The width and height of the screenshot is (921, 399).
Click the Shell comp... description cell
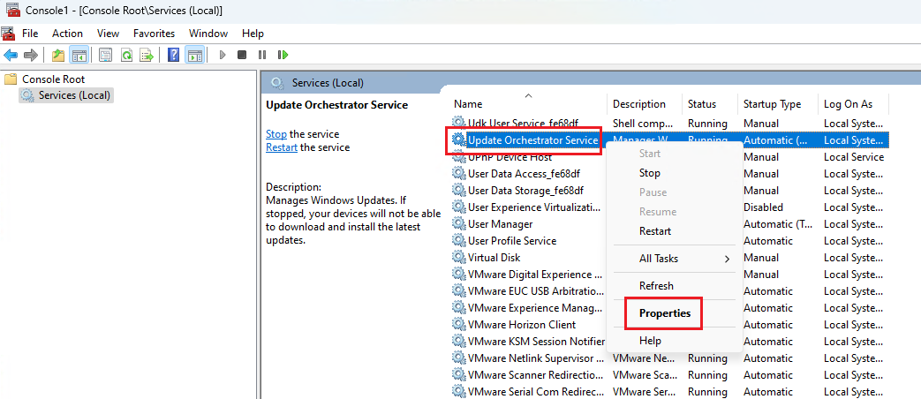643,124
